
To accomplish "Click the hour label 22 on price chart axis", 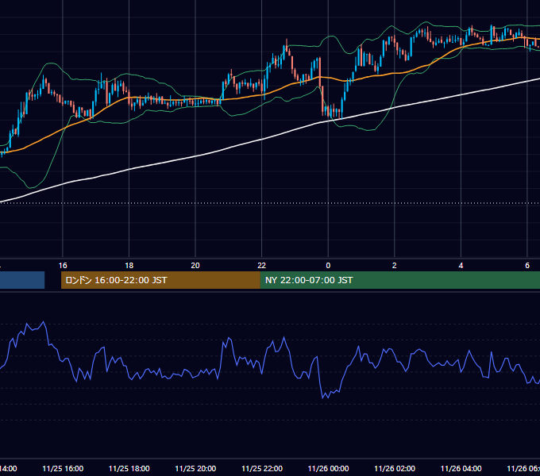I will [x=262, y=266].
